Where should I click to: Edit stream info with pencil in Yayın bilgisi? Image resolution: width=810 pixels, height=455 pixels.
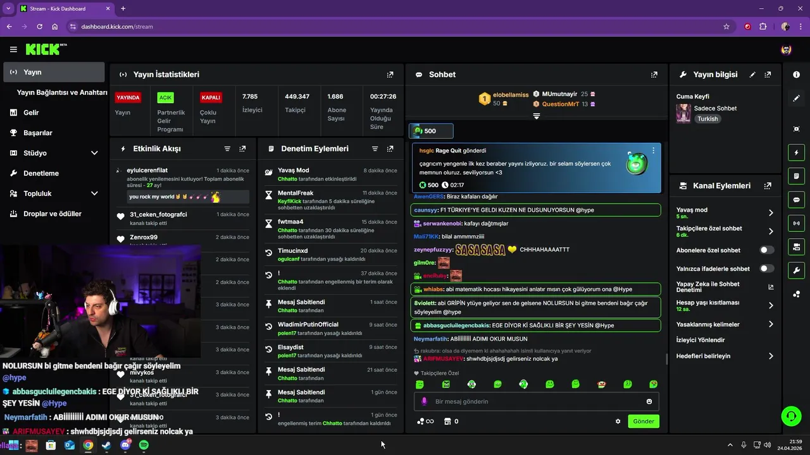tap(752, 75)
